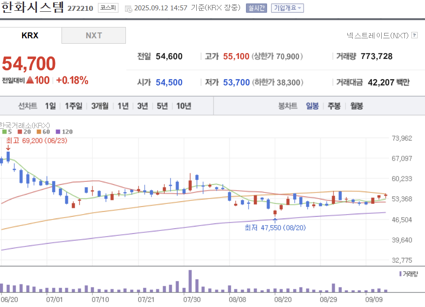Click the 최고 69,200 (06/23) chart marker
Screen dimensions: 425x307
36,140
